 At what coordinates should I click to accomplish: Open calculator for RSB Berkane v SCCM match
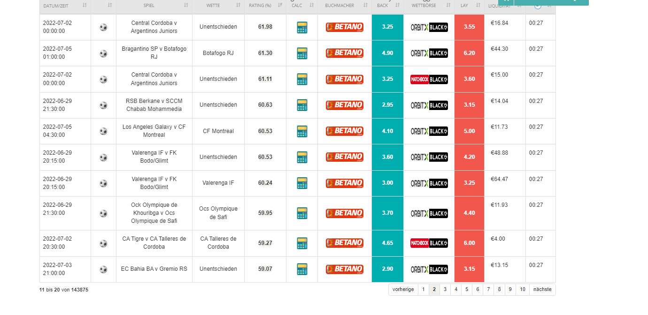click(302, 105)
